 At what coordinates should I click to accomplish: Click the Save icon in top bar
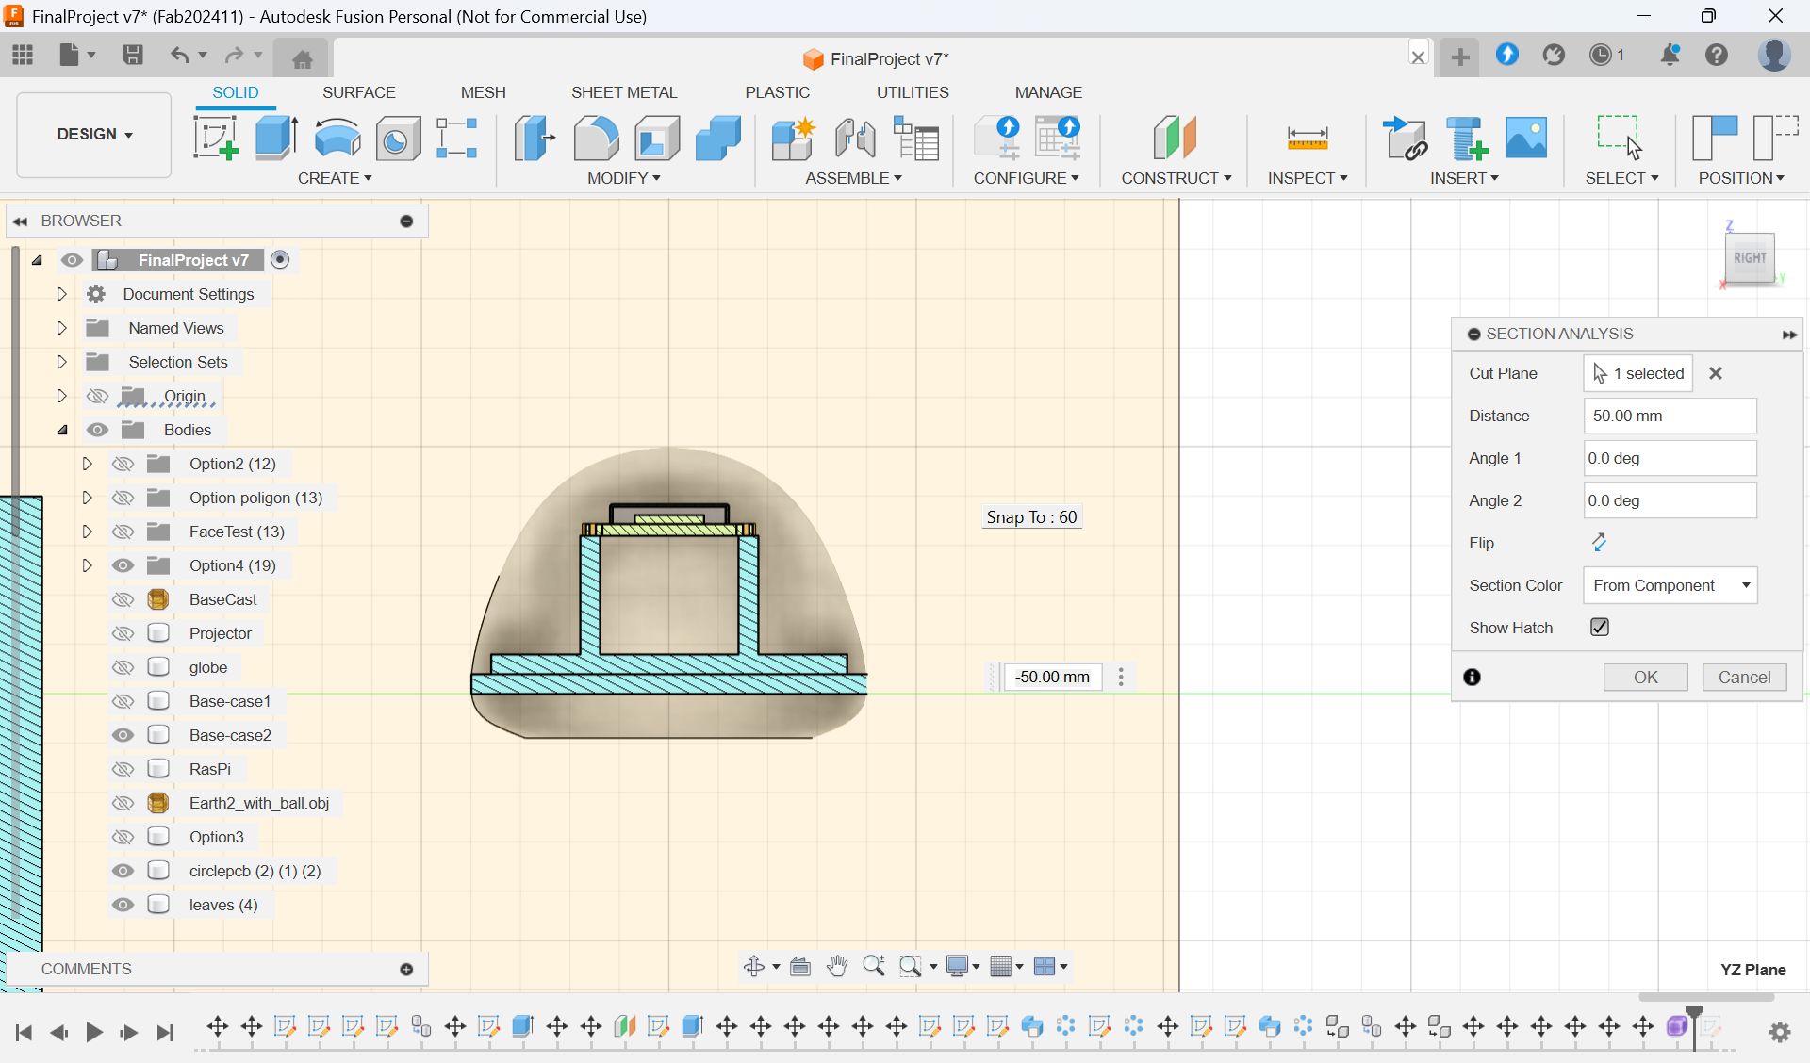tap(133, 55)
